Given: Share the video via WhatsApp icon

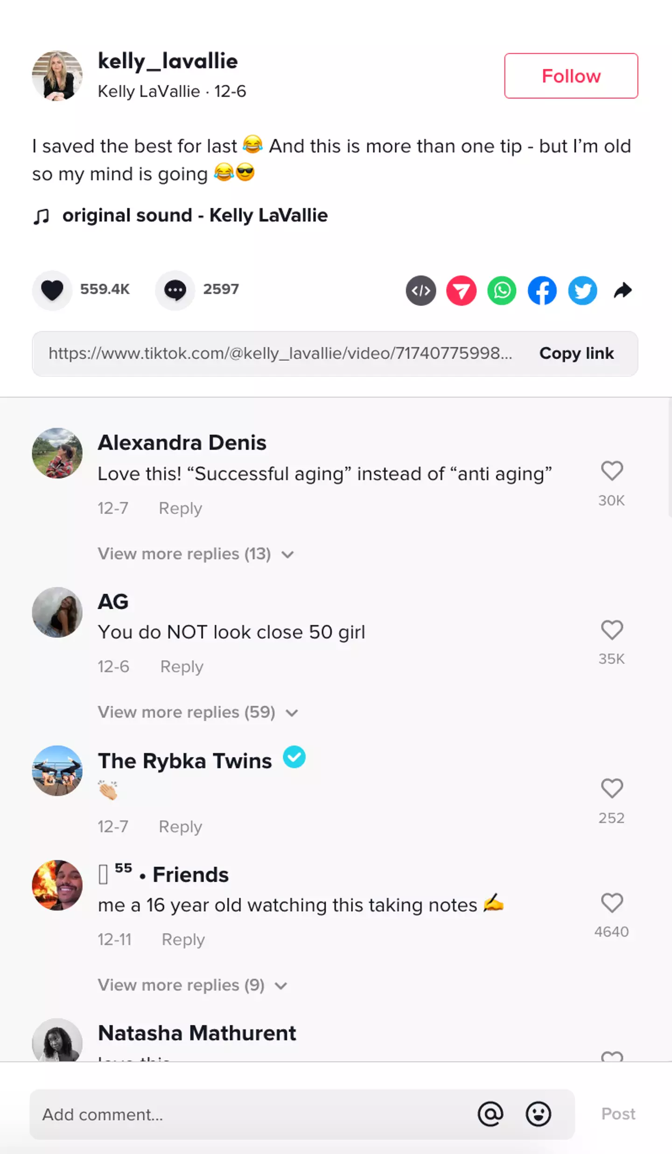Looking at the screenshot, I should (x=502, y=290).
